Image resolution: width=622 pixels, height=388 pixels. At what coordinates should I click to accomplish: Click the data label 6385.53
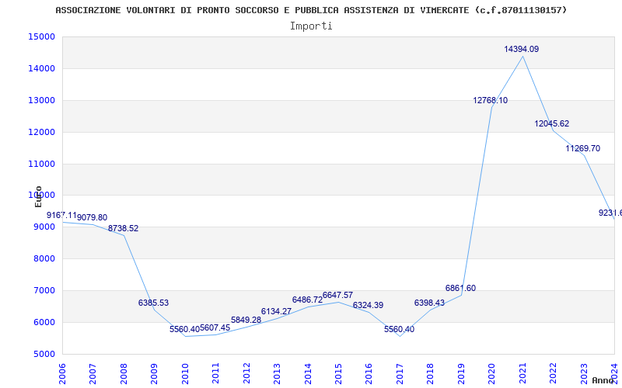153,303
